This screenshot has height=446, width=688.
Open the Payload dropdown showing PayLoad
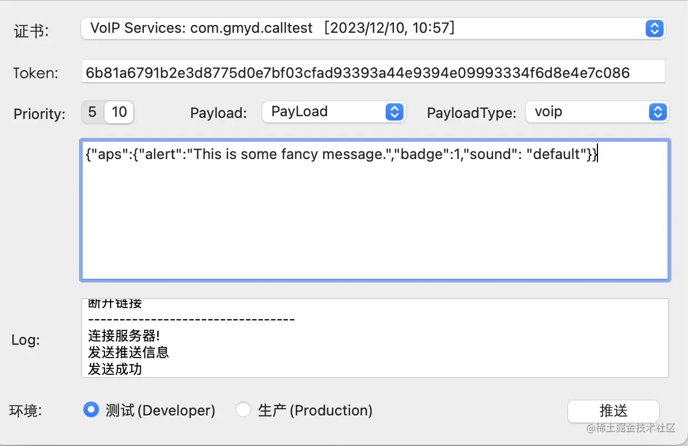[x=328, y=112]
